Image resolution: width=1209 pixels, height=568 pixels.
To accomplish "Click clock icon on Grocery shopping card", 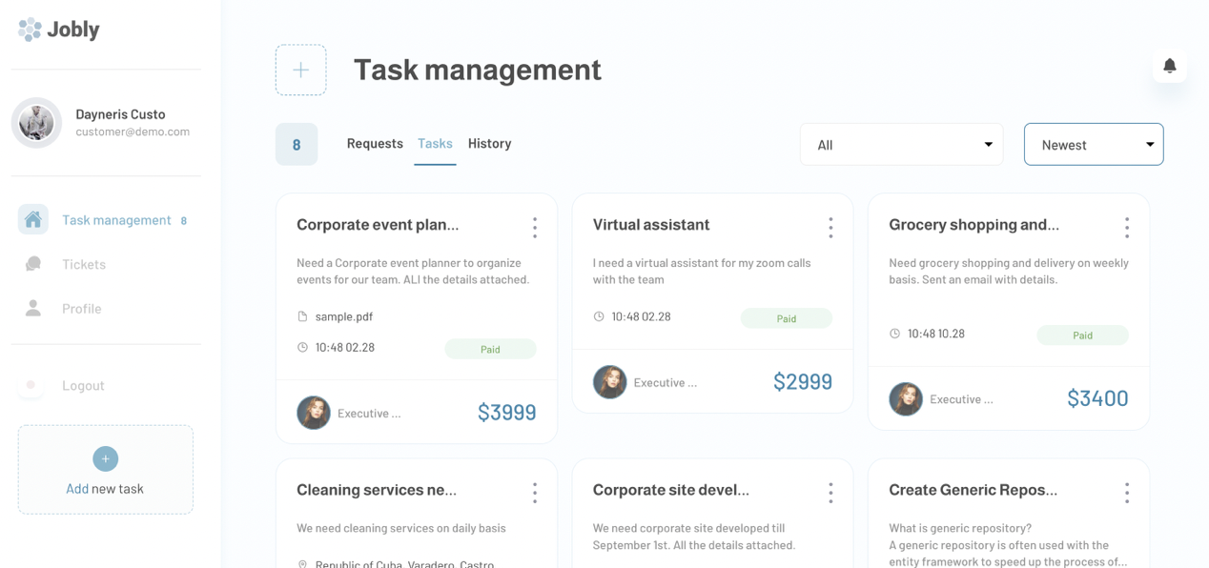I will click(x=894, y=334).
